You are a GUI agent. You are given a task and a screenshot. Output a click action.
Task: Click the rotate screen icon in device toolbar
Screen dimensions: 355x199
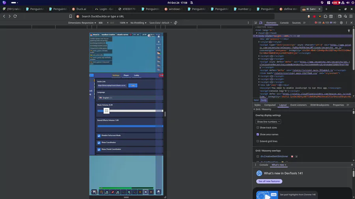pyautogui.click(x=176, y=23)
